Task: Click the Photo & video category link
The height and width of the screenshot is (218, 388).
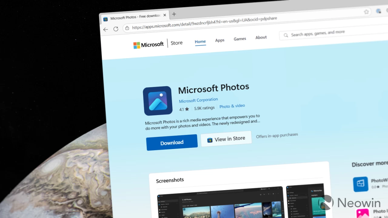Action: point(232,106)
